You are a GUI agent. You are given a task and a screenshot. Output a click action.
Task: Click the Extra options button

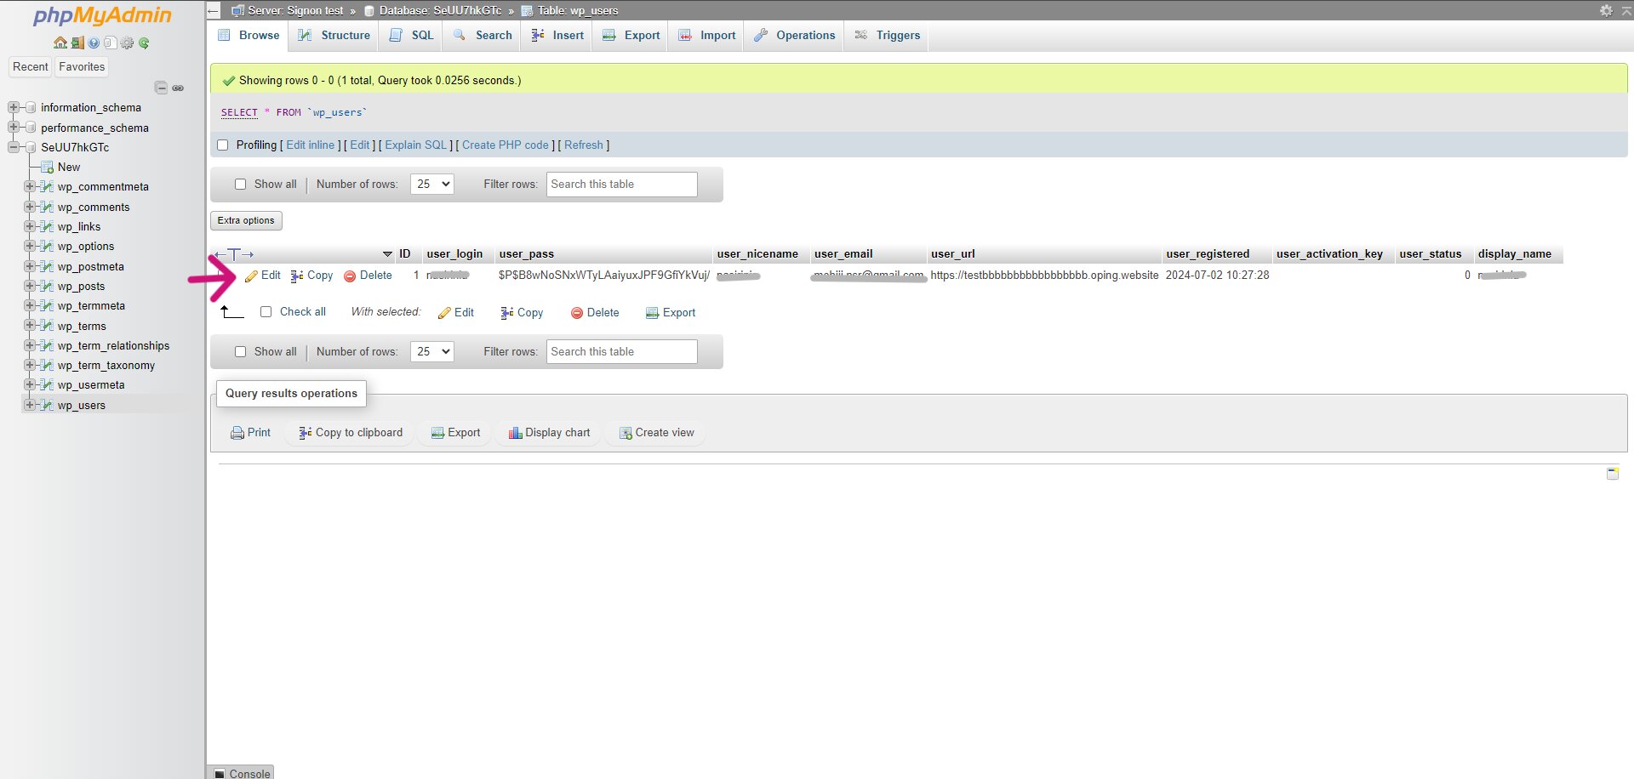(x=246, y=220)
